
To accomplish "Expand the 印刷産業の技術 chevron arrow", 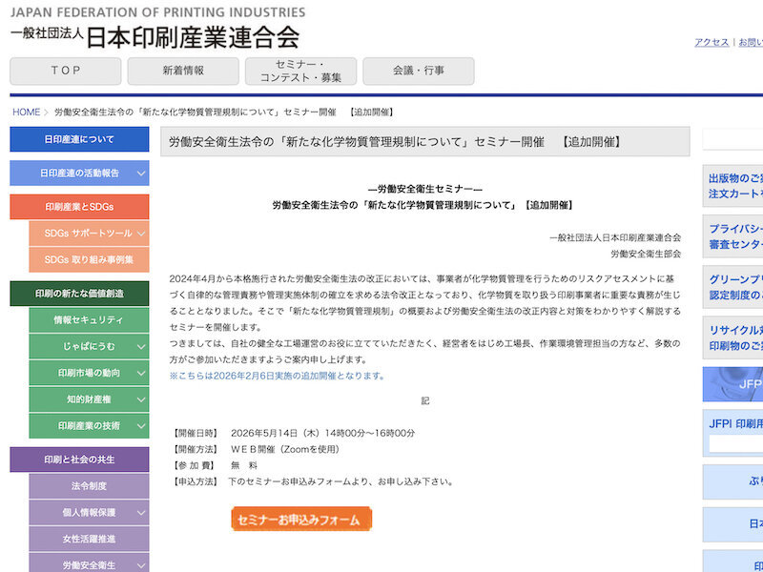I will point(141,426).
